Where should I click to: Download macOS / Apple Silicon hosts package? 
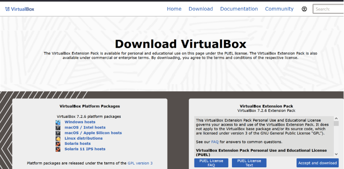pos(93,133)
